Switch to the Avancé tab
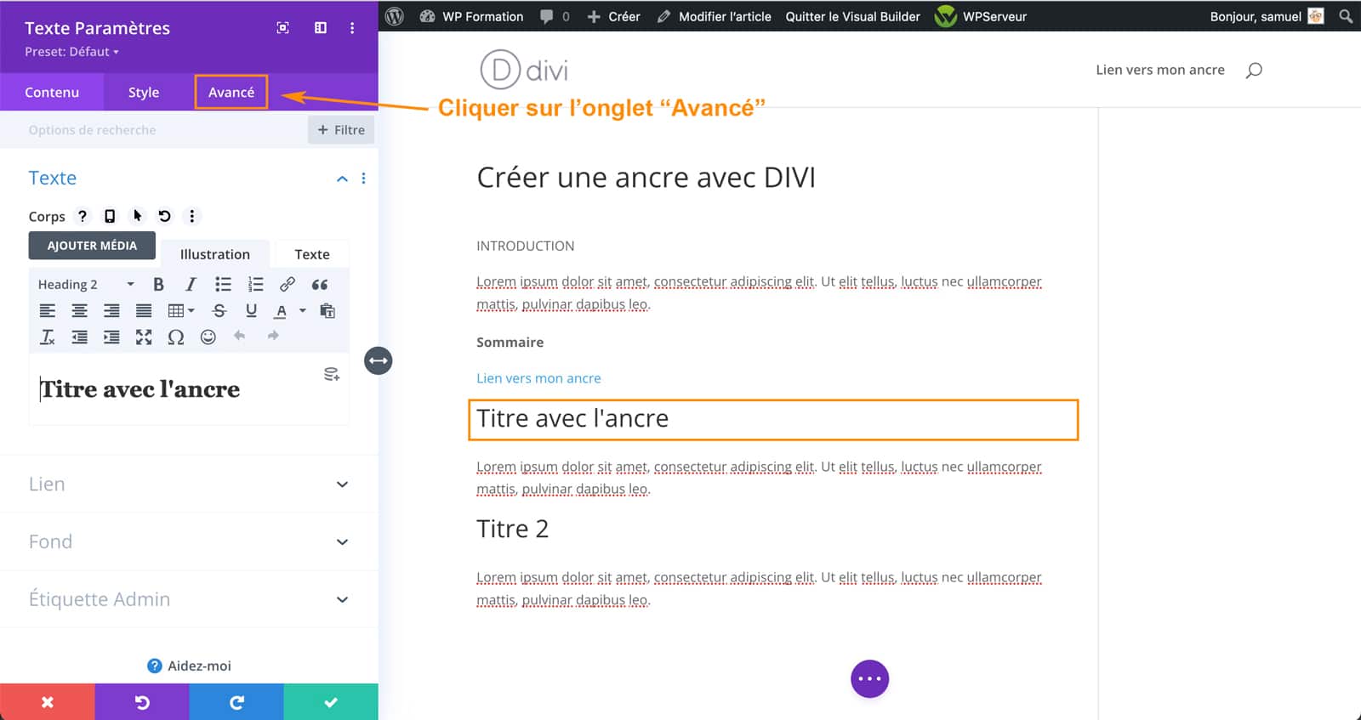The image size is (1361, 720). (231, 92)
